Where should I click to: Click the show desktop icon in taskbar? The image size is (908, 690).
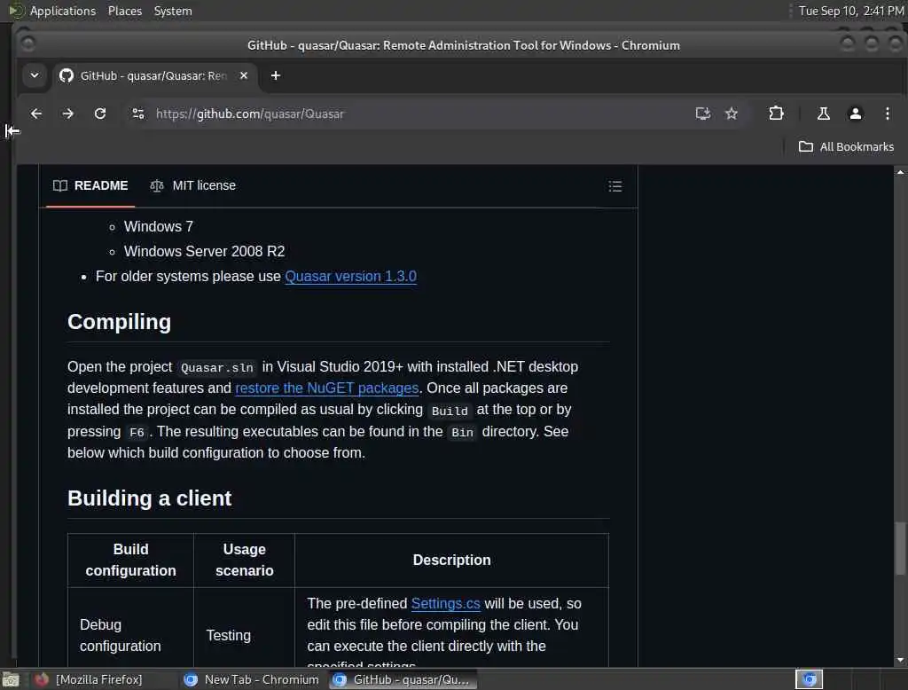(x=11, y=679)
